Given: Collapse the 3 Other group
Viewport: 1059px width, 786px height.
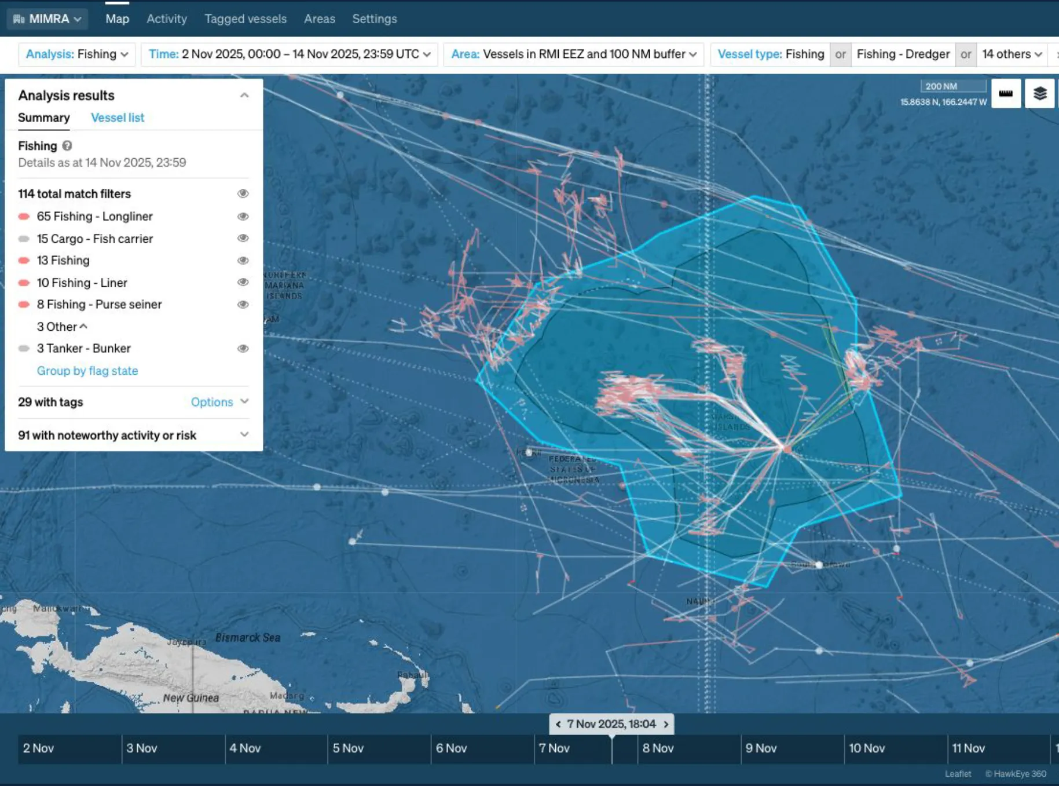Looking at the screenshot, I should pos(83,326).
